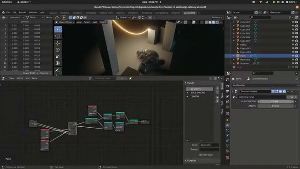Click the Name field containing Geometry
Image resolution: width=300 pixels, height=169 pixels.
[209, 145]
